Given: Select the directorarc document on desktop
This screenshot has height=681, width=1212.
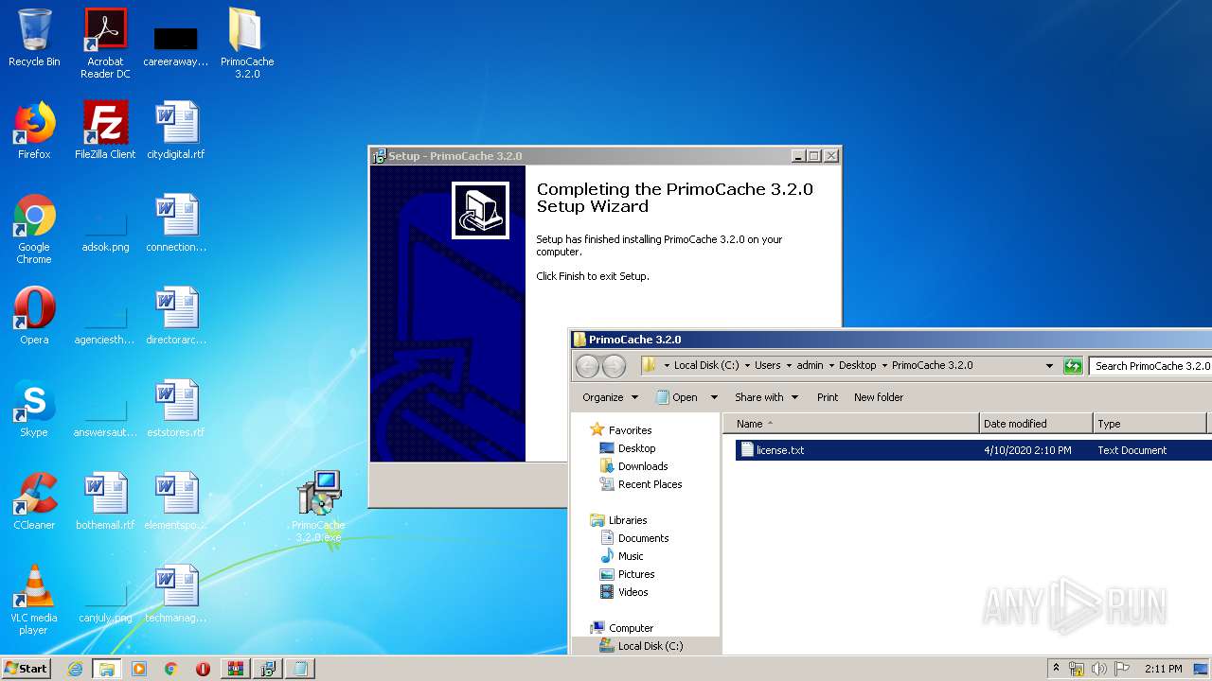Looking at the screenshot, I should click(176, 316).
